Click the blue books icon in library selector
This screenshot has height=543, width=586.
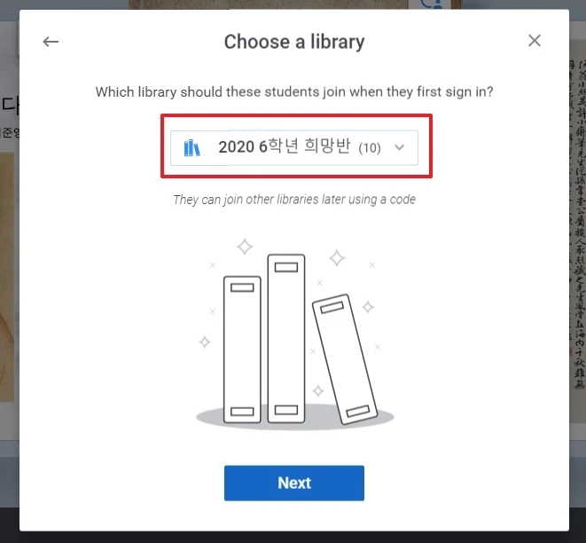[x=192, y=147]
